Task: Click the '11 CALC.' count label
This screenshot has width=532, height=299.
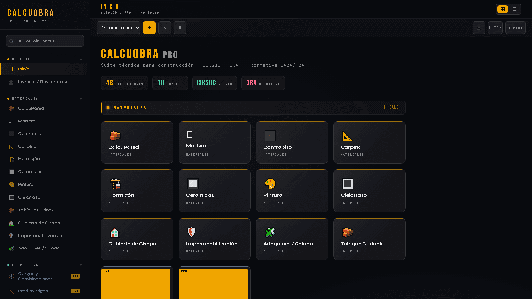Action: (x=391, y=107)
